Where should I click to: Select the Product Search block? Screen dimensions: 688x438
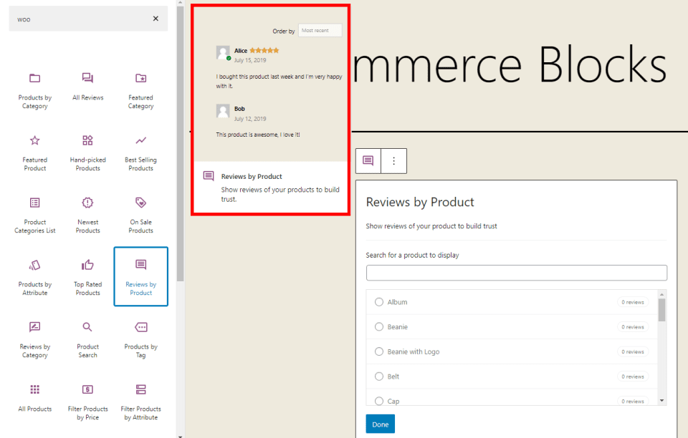[87, 336]
